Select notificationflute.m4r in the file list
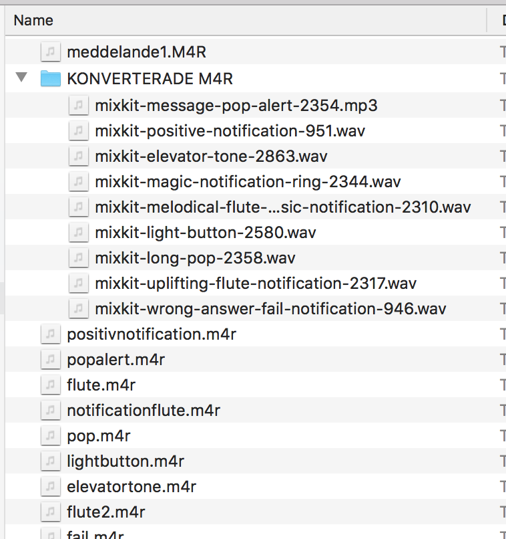 tap(144, 410)
